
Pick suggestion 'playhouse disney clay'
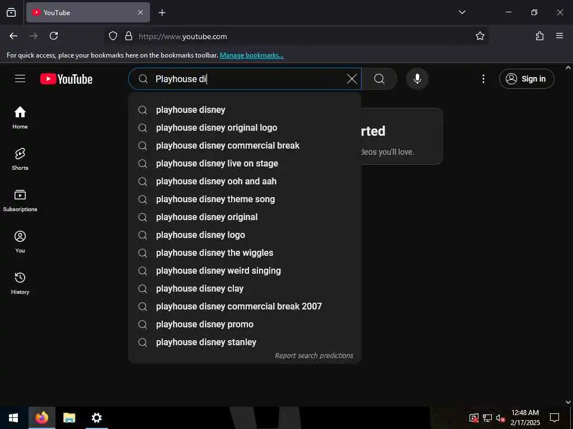(245, 289)
